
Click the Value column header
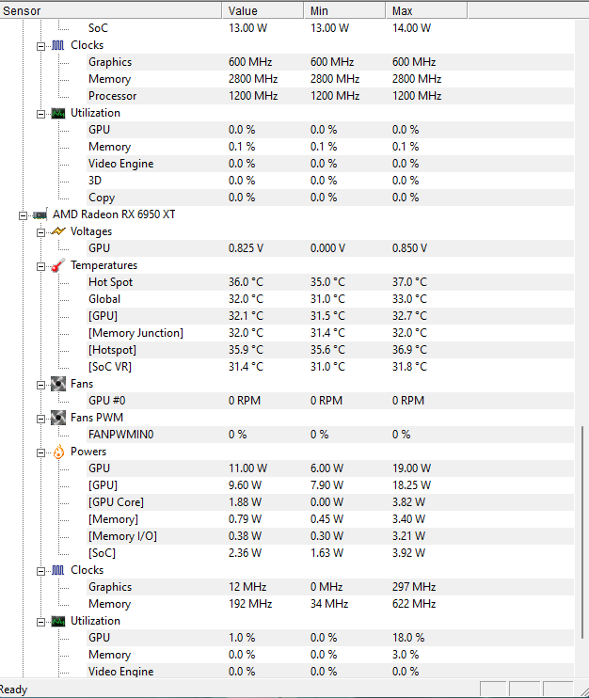(263, 10)
